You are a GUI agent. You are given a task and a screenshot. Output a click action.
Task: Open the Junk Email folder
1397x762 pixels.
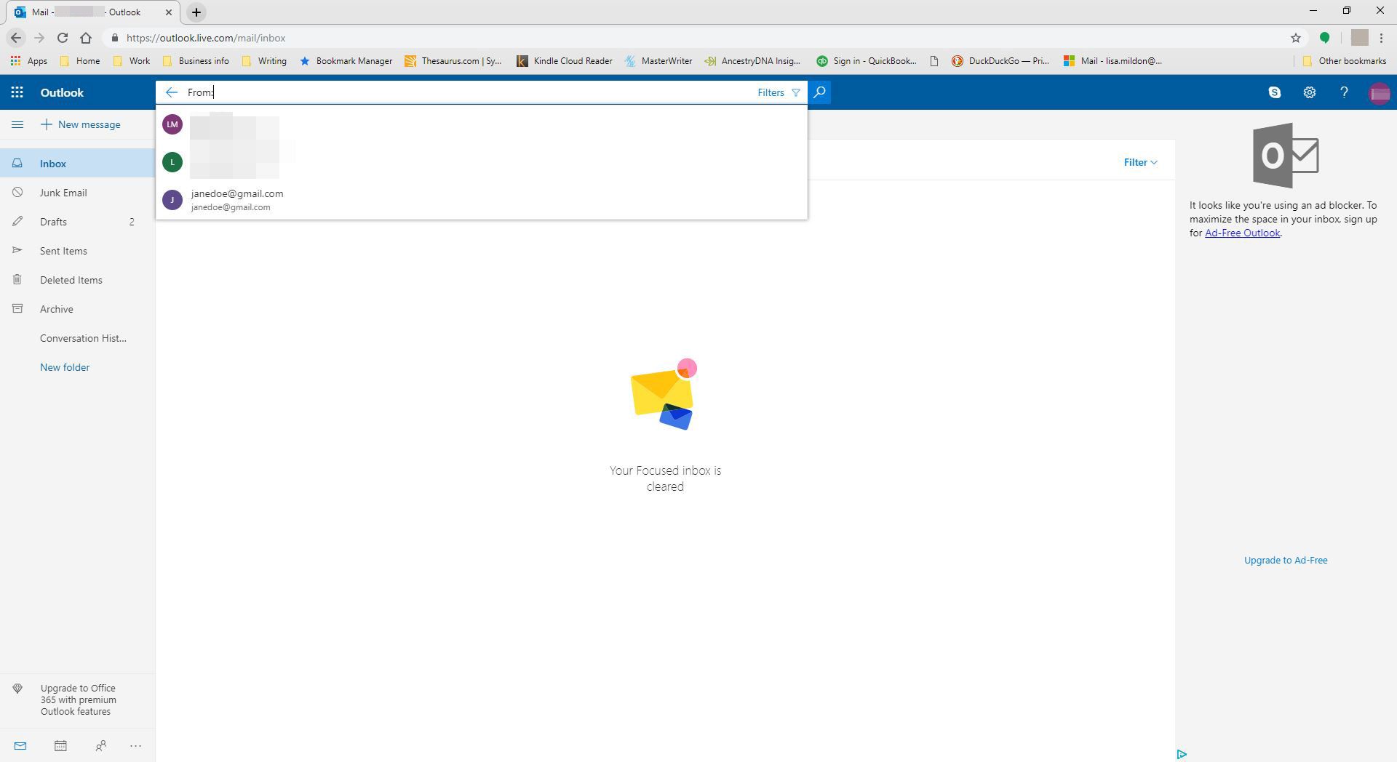(x=77, y=193)
